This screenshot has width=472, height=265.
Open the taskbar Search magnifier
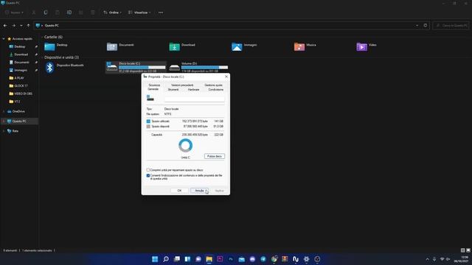166,259
